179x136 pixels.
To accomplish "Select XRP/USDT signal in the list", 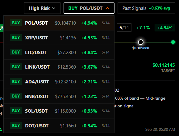I will coord(59,38).
